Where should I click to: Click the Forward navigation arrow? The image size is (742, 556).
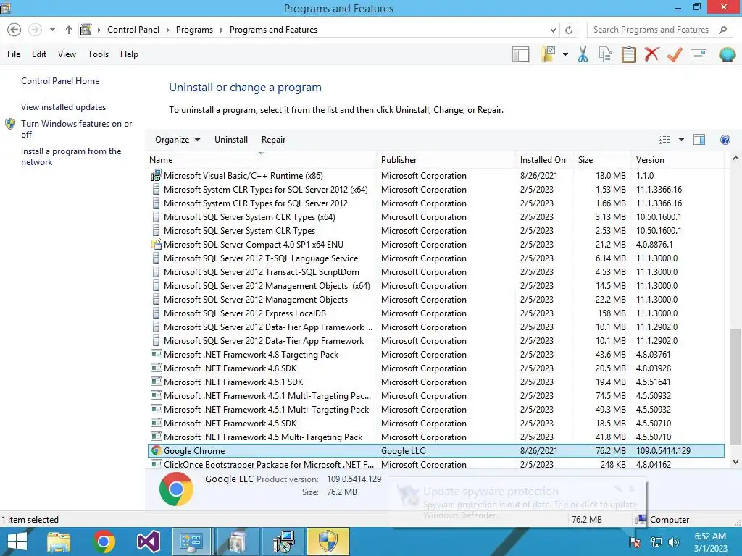coord(35,30)
